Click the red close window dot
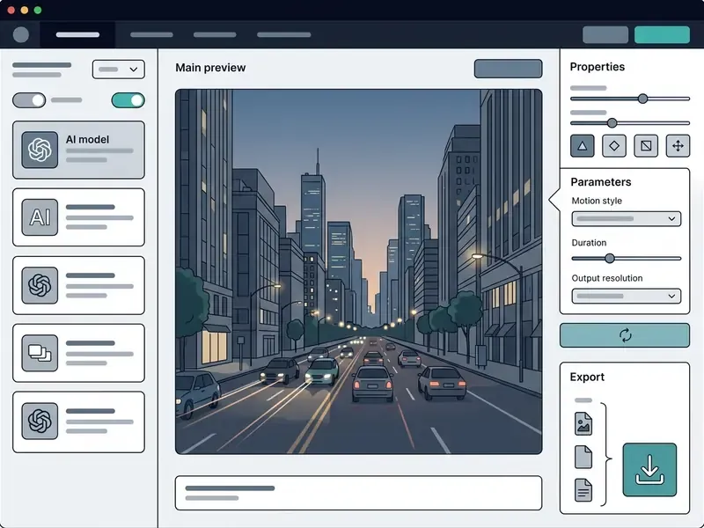 11,10
